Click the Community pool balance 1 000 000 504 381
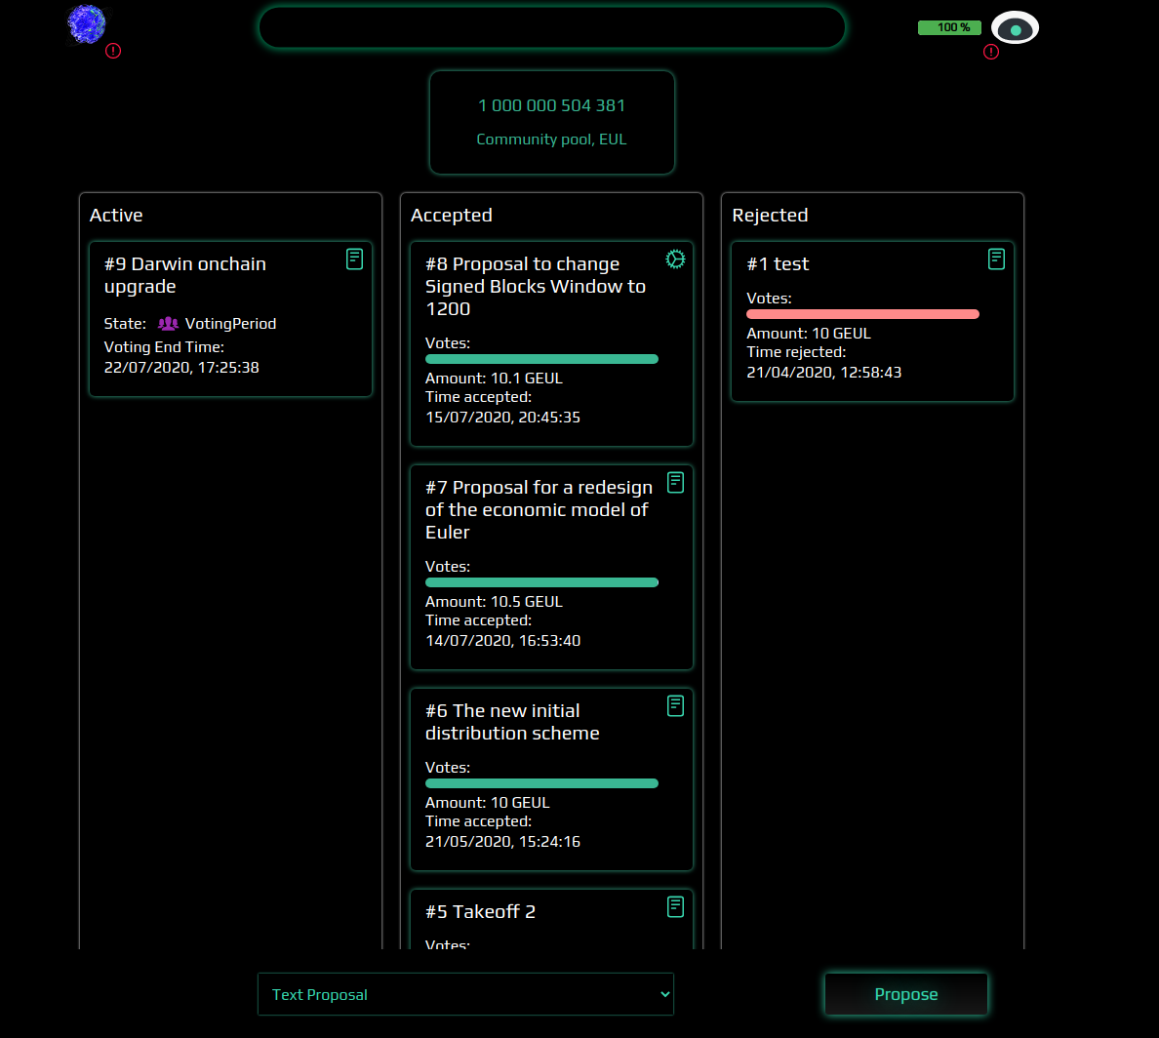This screenshot has height=1038, width=1159. click(x=551, y=105)
